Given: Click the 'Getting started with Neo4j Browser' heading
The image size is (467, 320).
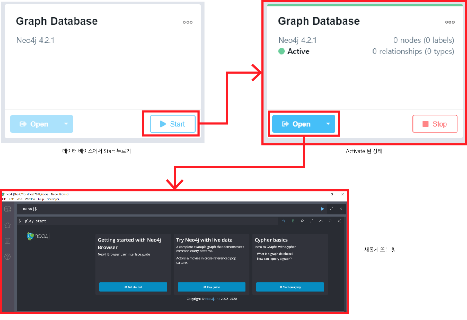Looking at the screenshot, I should [129, 244].
